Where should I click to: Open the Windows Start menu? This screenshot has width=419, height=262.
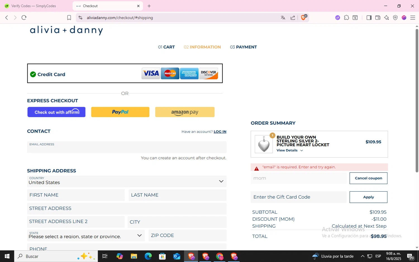pos(7,256)
